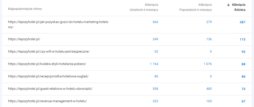254x107 pixels.
Task: Click the 1 076 previous clicks value
Action: pos(207,64)
